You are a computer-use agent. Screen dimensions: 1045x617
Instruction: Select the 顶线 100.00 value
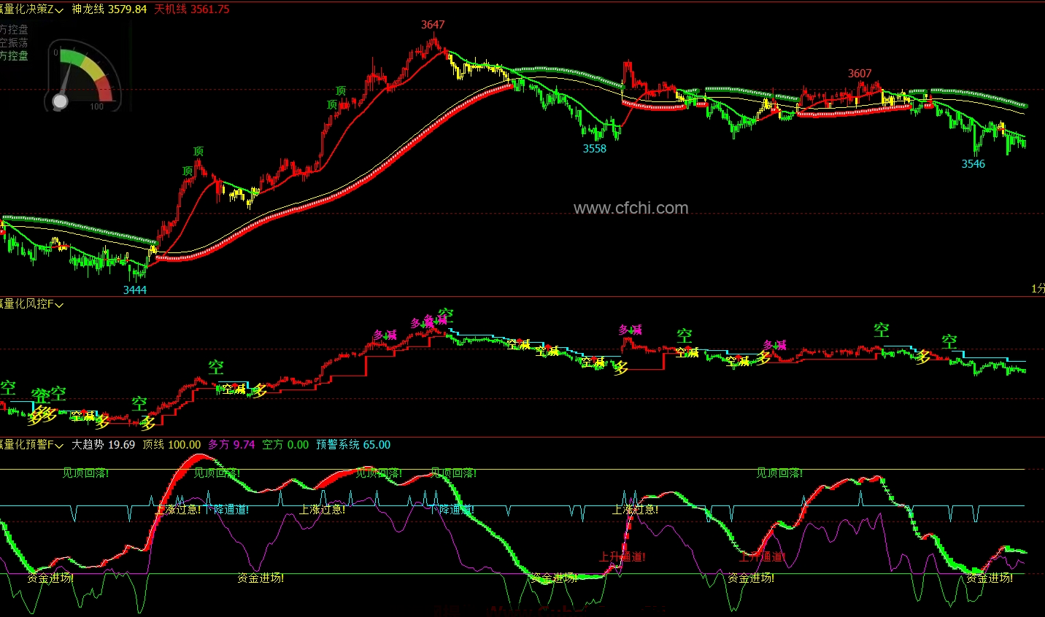[x=171, y=445]
